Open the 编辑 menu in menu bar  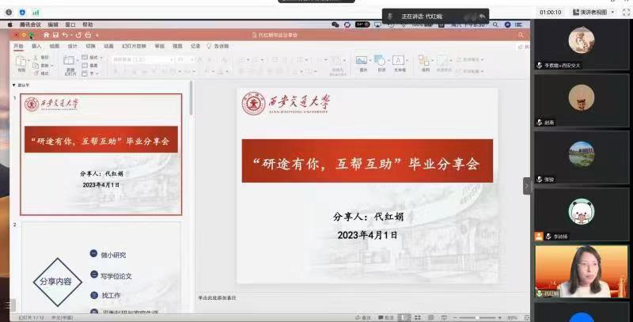53,25
